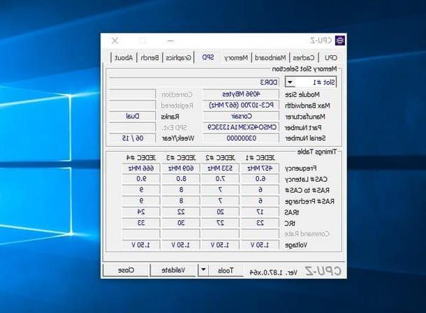
Task: Click the Module Size label
Action: [302, 94]
